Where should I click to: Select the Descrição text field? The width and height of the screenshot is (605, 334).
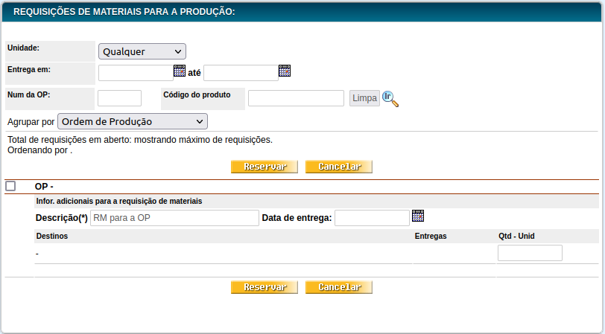pos(174,218)
